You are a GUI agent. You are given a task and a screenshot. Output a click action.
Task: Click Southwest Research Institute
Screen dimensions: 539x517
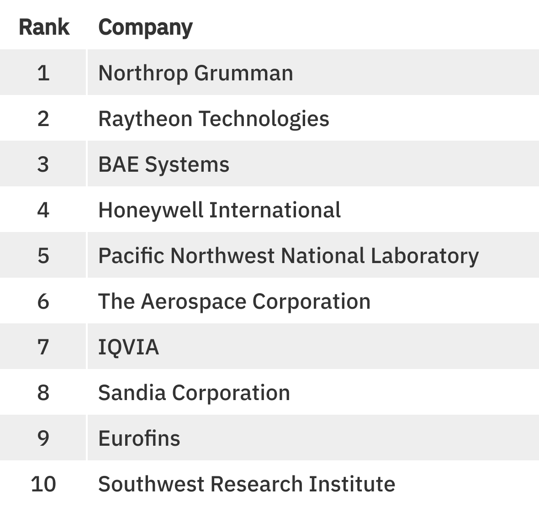coord(246,484)
